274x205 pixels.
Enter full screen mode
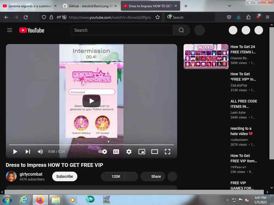click(168, 152)
